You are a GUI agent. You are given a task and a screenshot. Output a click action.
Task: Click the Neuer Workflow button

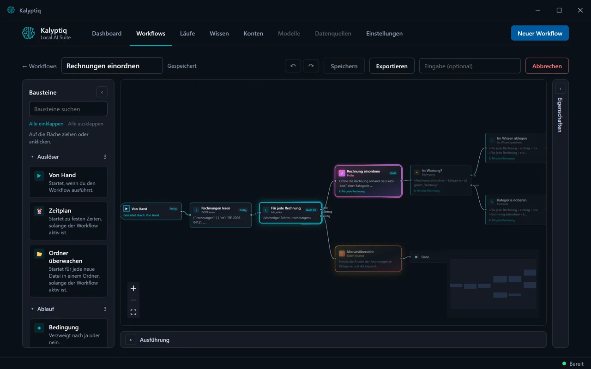tap(540, 33)
